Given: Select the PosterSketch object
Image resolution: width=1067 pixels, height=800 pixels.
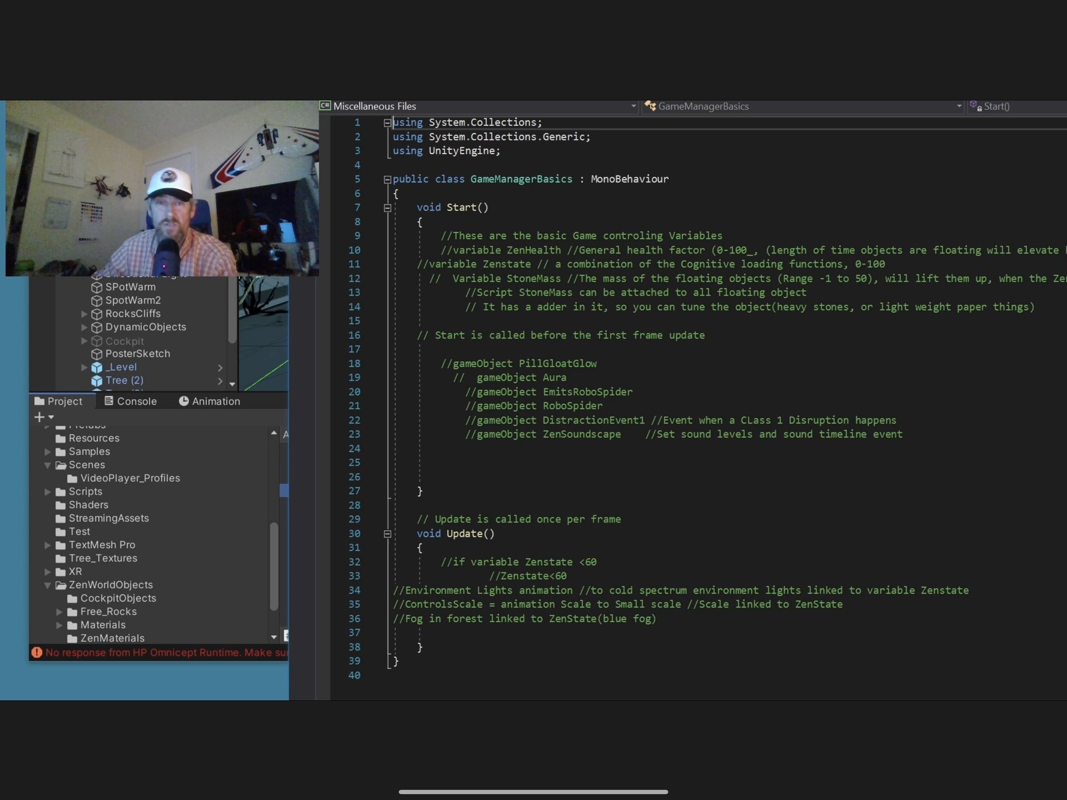Looking at the screenshot, I should coord(138,354).
